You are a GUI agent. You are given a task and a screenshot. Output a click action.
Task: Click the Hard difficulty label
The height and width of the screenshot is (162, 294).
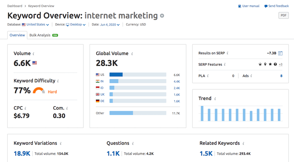click(x=52, y=92)
